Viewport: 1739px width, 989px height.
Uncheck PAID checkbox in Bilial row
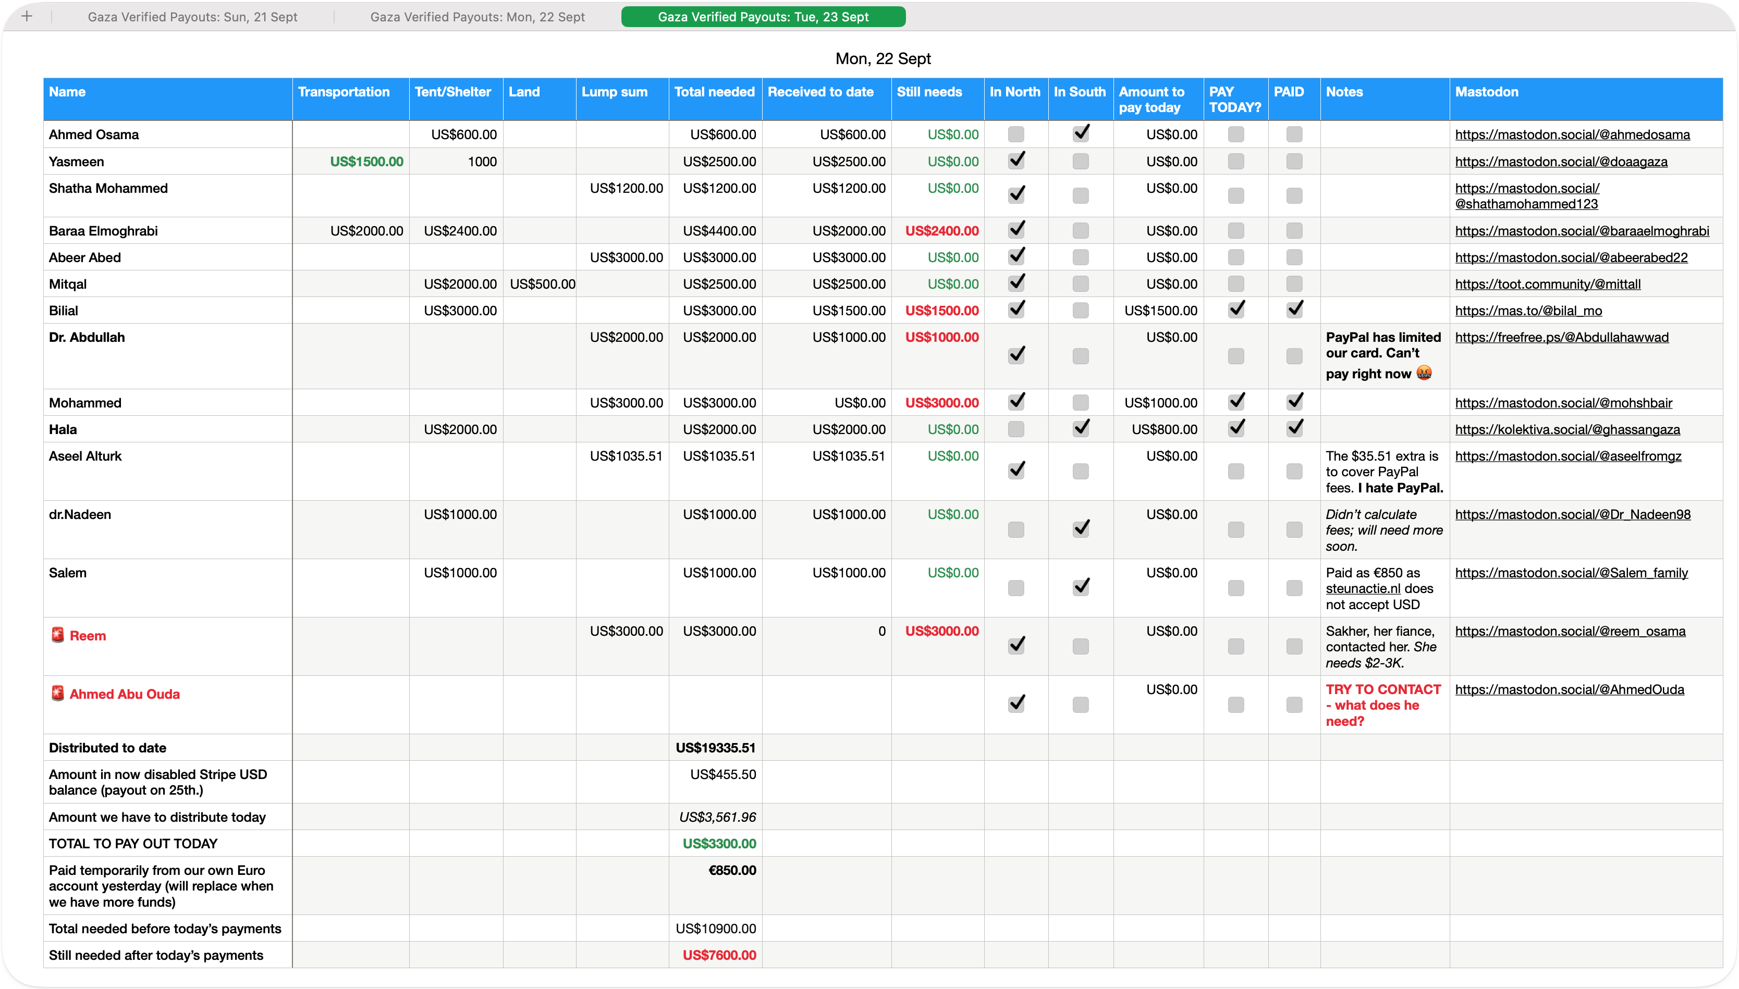pos(1294,310)
